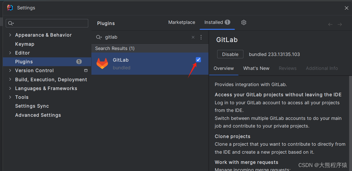Expand the Appearance & Behavior section
Screen dimensions: 352x171
(x=10, y=35)
